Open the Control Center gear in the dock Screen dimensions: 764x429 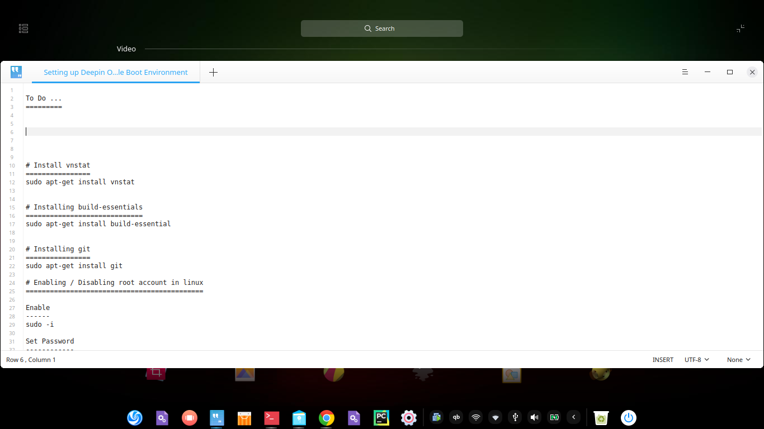click(408, 418)
